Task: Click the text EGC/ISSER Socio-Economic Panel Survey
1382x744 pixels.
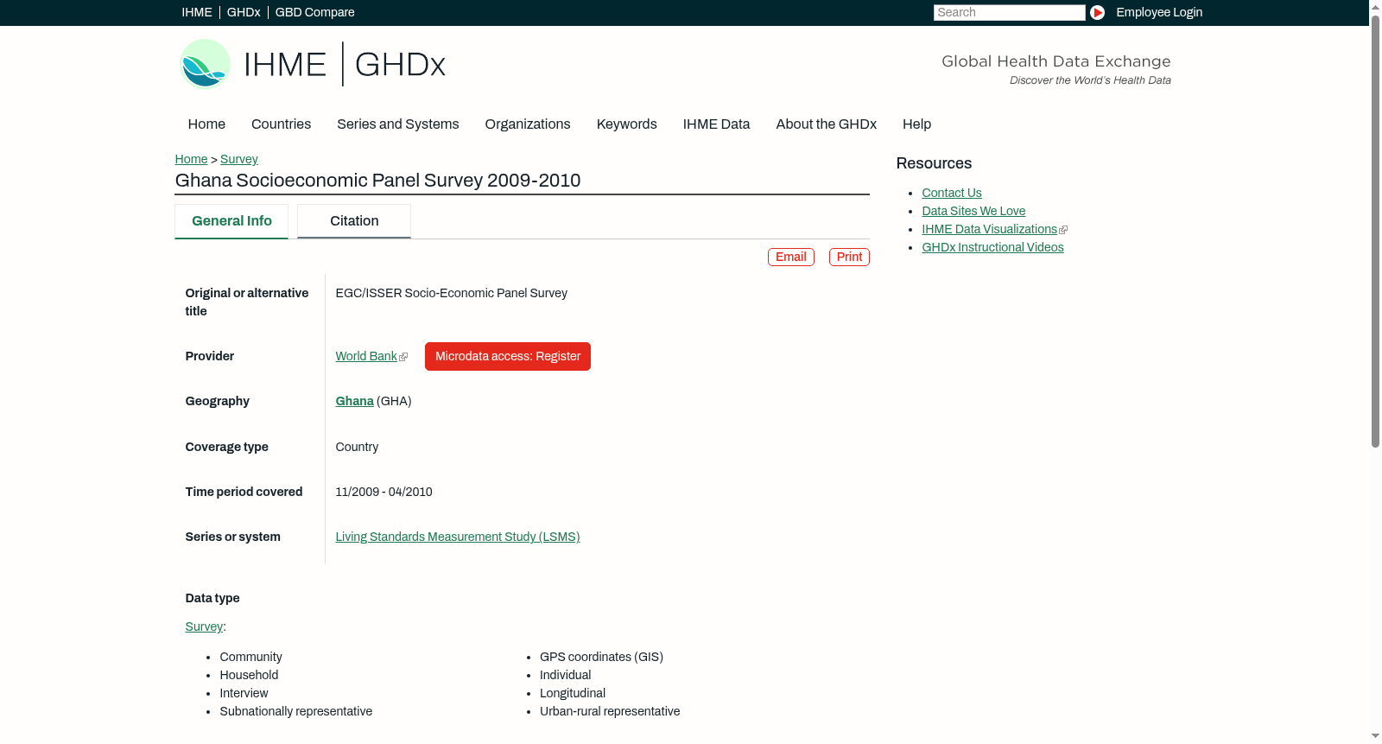Action: point(452,293)
